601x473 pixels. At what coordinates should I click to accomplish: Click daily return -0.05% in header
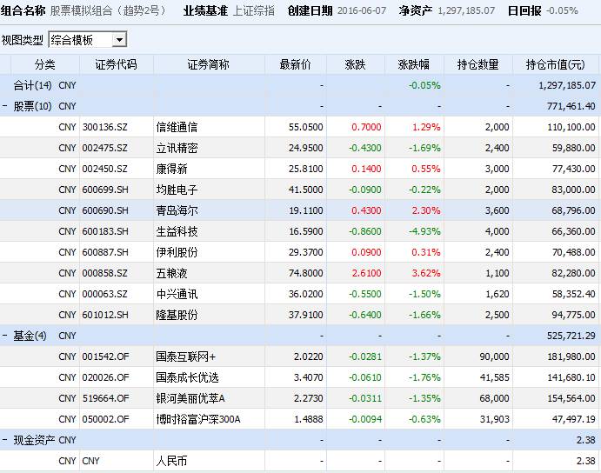(x=562, y=10)
